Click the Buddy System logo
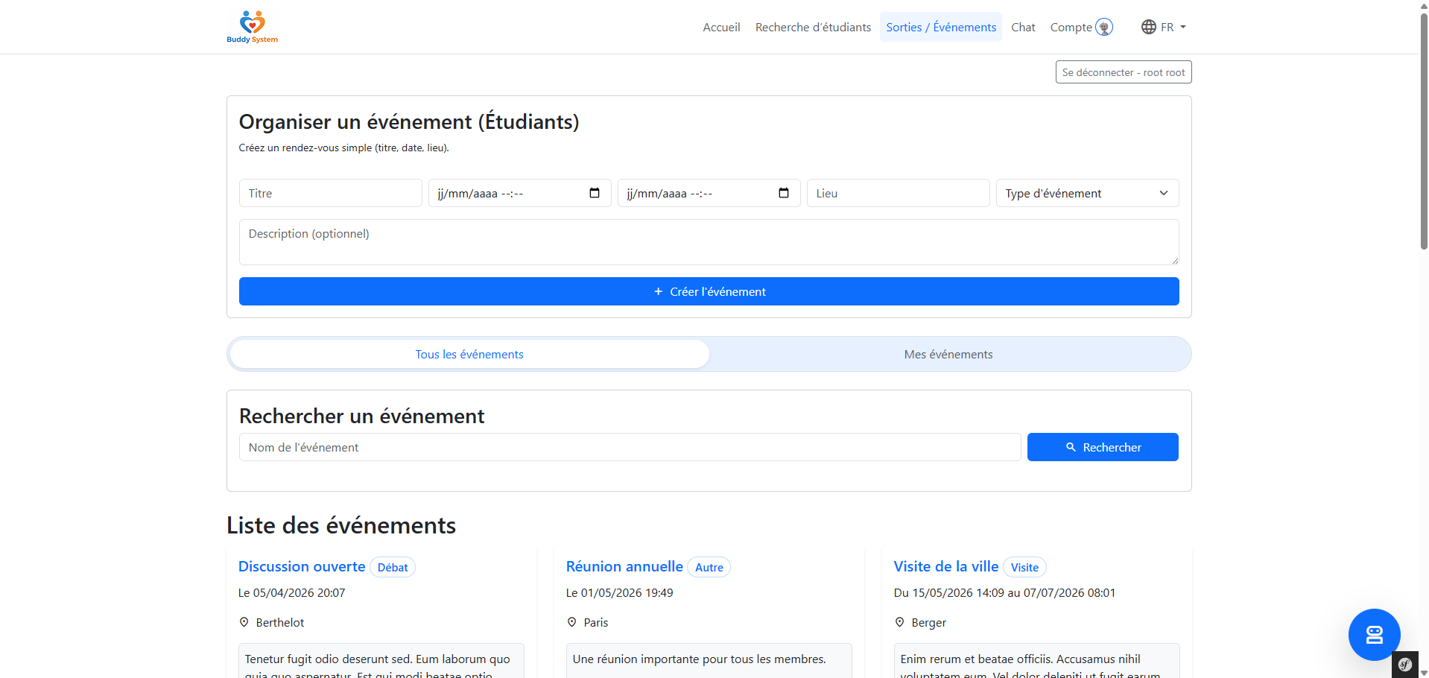Viewport: 1429px width, 678px height. [252, 27]
